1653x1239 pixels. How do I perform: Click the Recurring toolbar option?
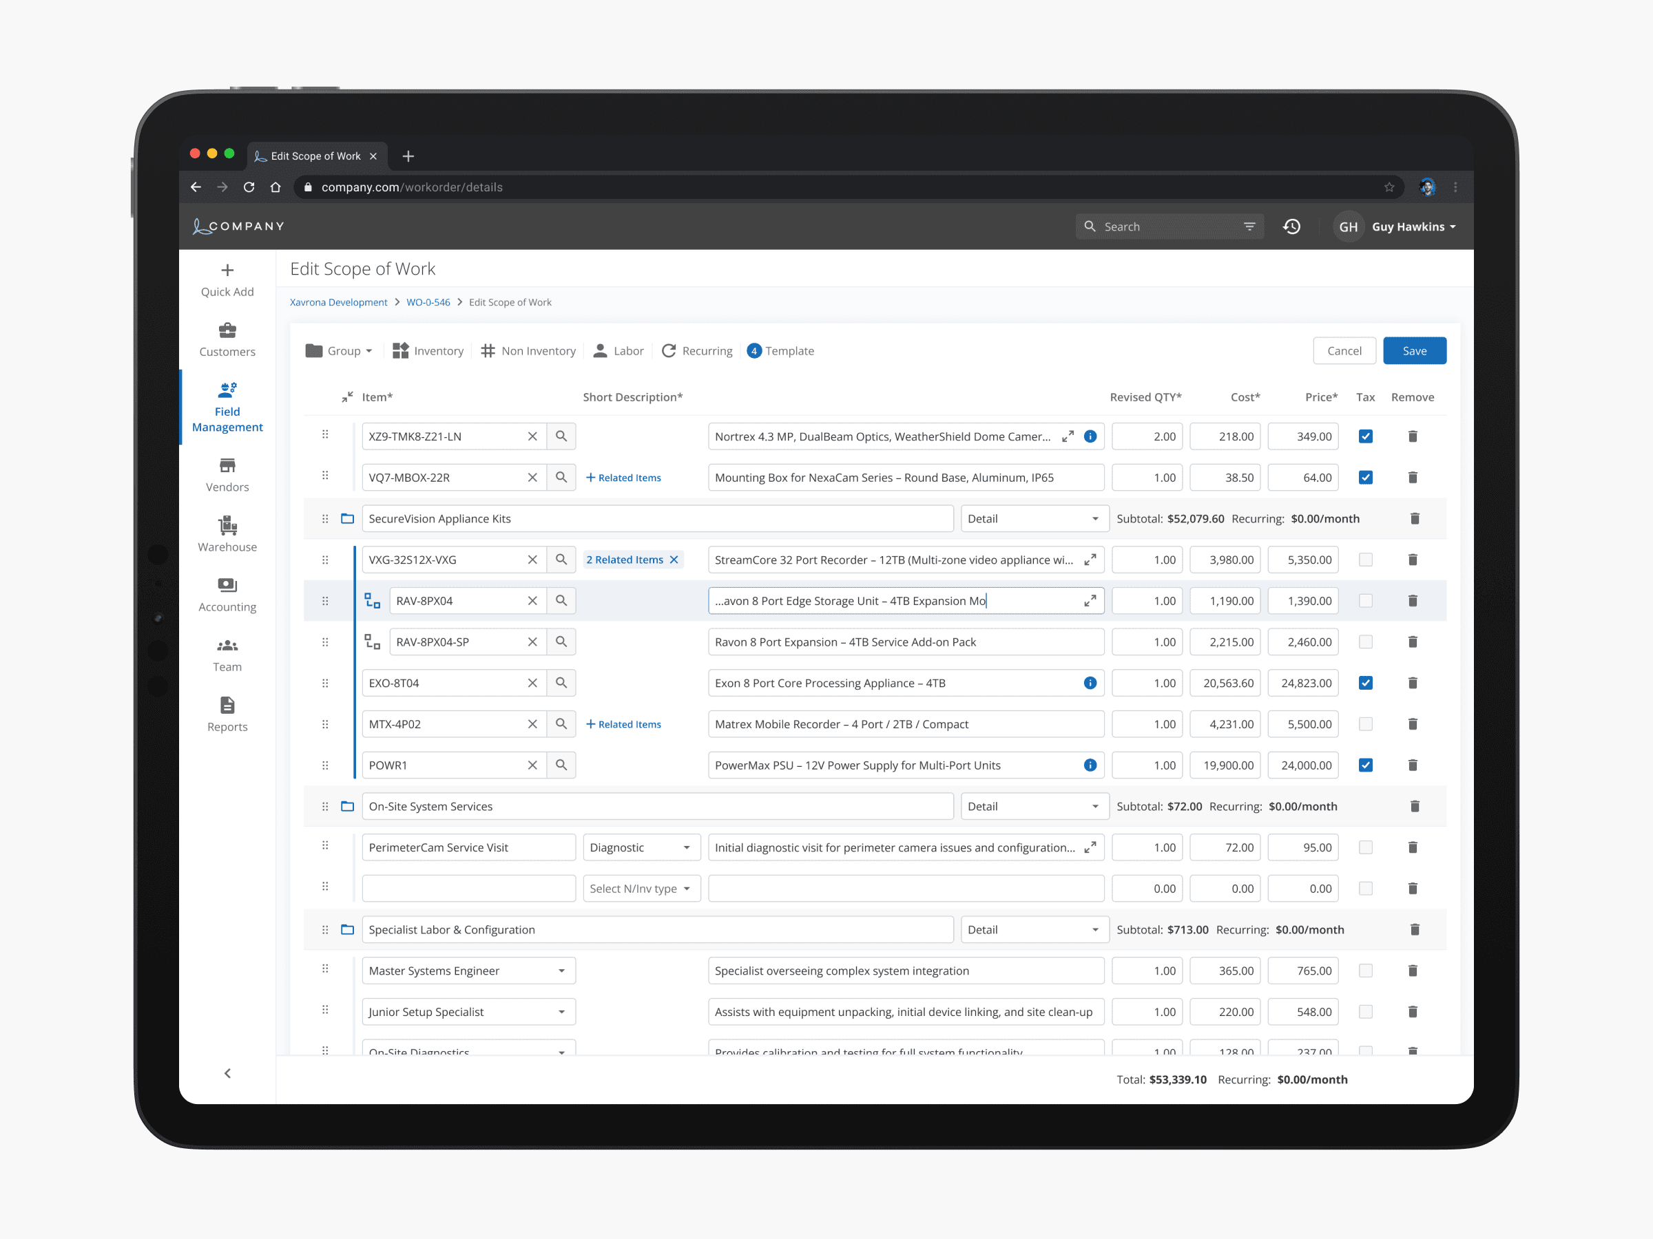point(696,351)
